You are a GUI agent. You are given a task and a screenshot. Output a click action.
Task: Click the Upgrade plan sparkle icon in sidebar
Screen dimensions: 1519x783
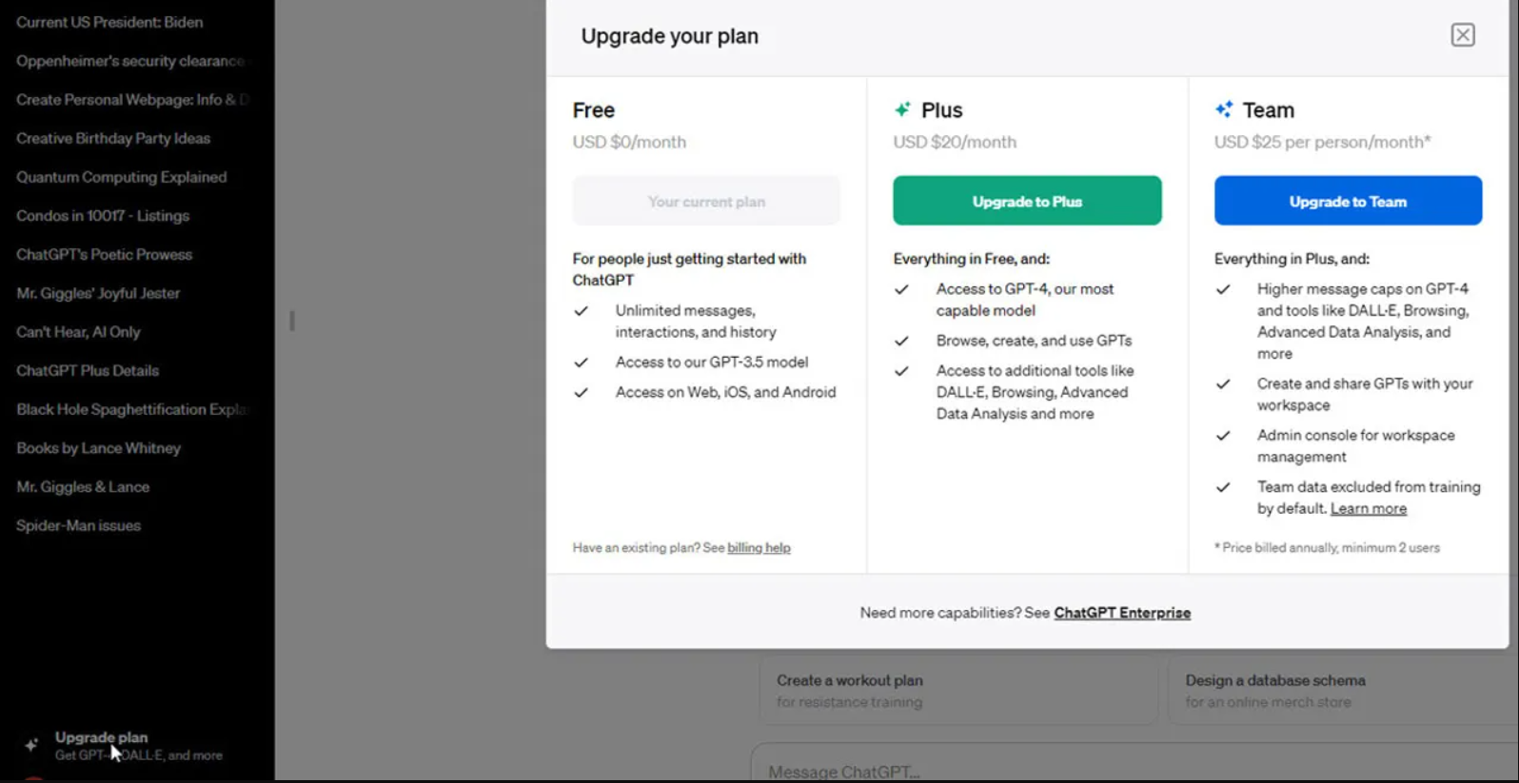31,745
